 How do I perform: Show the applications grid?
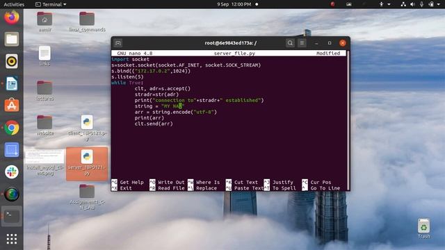(x=12, y=239)
